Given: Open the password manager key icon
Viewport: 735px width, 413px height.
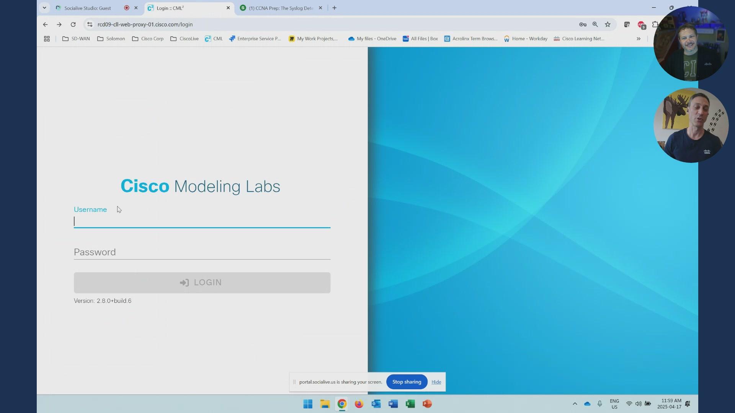Looking at the screenshot, I should click(583, 24).
